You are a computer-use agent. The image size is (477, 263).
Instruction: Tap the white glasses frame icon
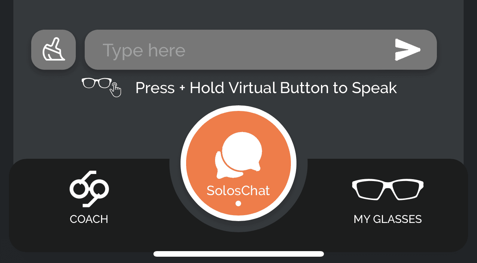(388, 190)
